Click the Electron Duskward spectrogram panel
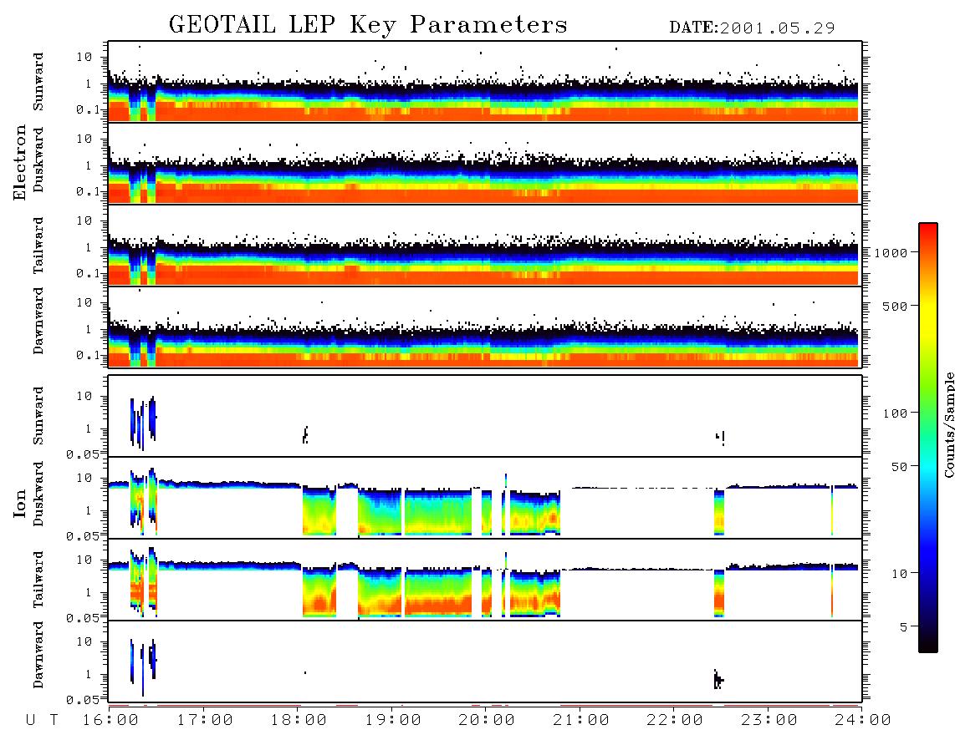The height and width of the screenshot is (735, 955). pos(485,164)
